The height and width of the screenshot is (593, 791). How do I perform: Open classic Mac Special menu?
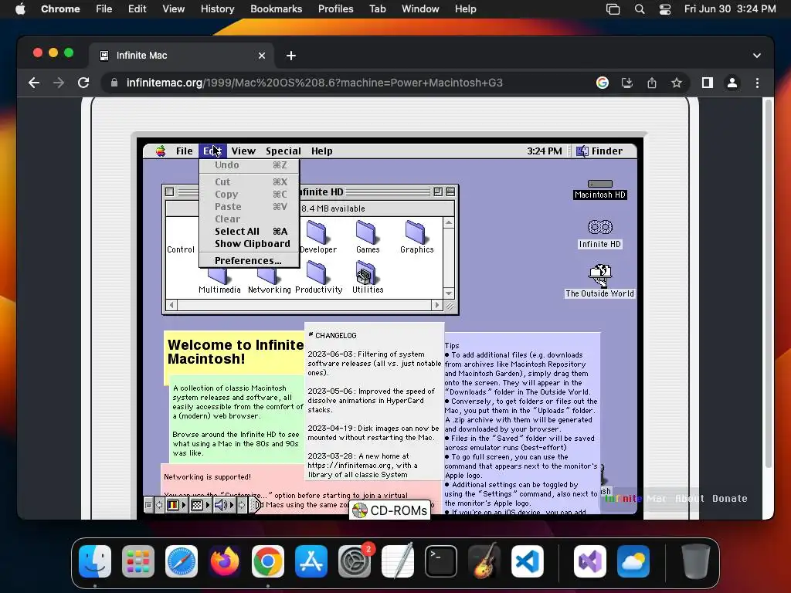(283, 151)
